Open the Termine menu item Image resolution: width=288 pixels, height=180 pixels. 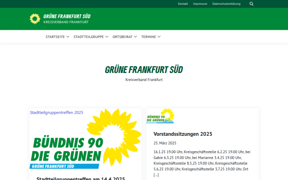coord(148,37)
